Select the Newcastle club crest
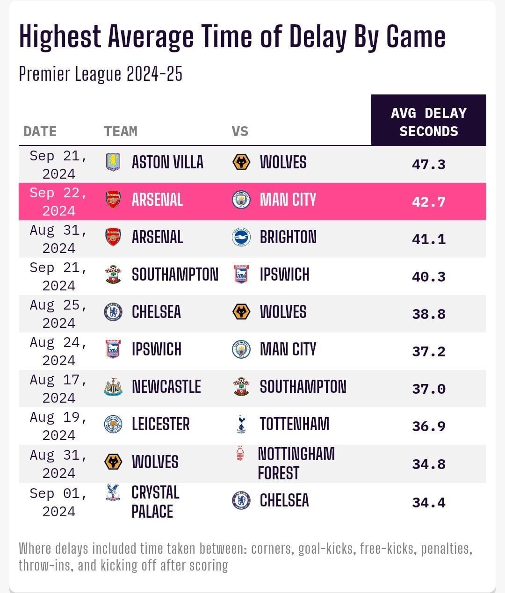Viewport: 505px width, 593px height. (113, 387)
